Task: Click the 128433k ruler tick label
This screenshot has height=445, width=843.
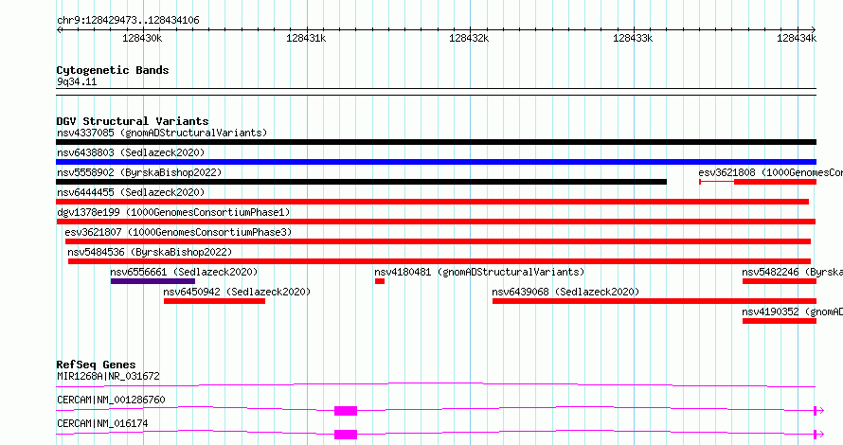Action: pyautogui.click(x=633, y=38)
